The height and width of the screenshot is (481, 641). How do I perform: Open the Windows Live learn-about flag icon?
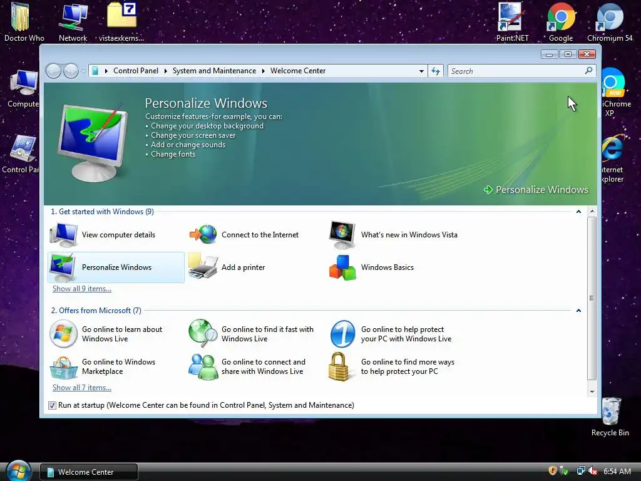click(x=63, y=334)
